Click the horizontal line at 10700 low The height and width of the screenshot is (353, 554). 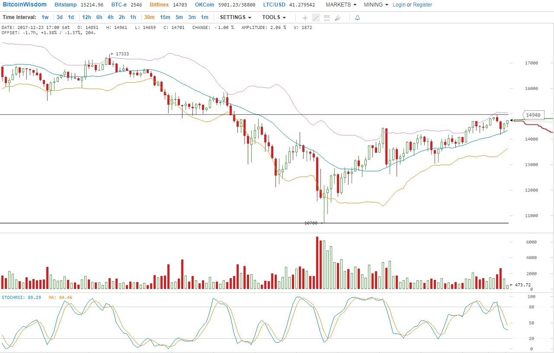coord(173,223)
